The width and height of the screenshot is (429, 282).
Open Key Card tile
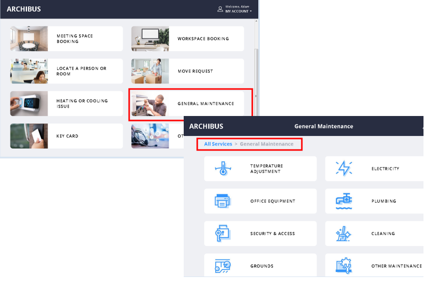67,136
